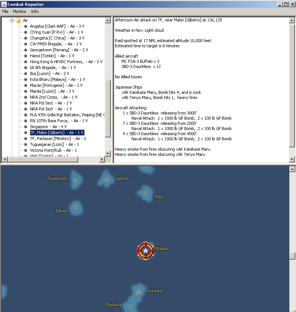The image size is (296, 312).
Task: Click the Combat Reporter Java title icon
Action: tap(4, 4)
